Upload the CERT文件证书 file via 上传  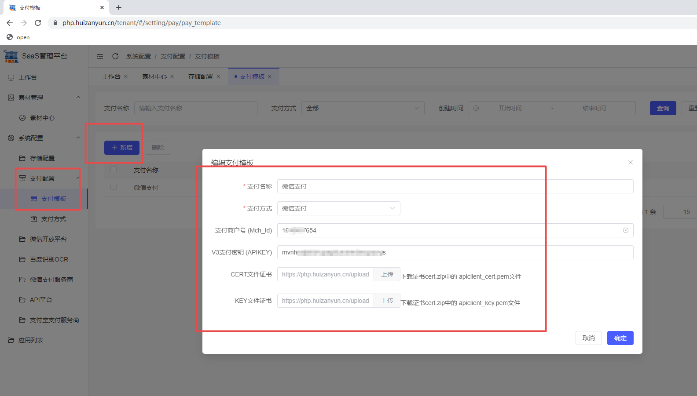coord(387,274)
